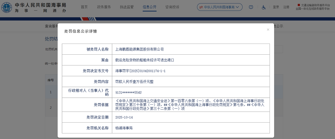Click the 登录 link
Image resolution: width=335 pixels, height=139 pixels.
pyautogui.click(x=276, y=7)
